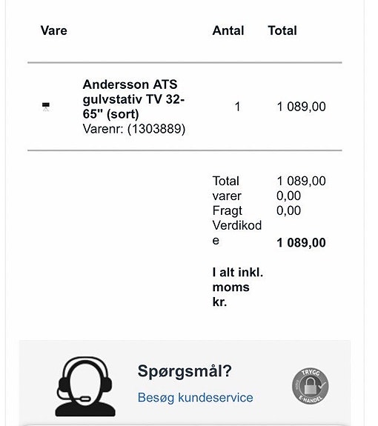Click the TV stand product thumbnail
The width and height of the screenshot is (378, 426).
[46, 107]
